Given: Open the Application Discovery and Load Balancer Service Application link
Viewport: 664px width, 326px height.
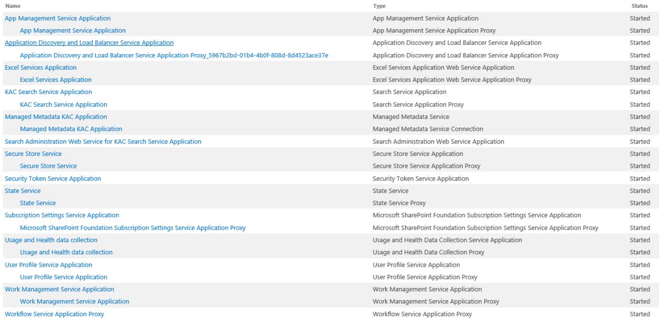Looking at the screenshot, I should (x=89, y=43).
